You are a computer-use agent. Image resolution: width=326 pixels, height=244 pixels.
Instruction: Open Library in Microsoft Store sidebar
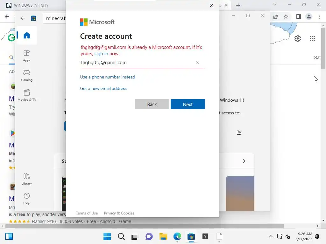(27, 179)
